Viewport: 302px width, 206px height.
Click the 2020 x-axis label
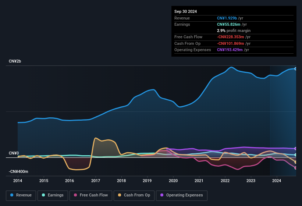coord(173,181)
